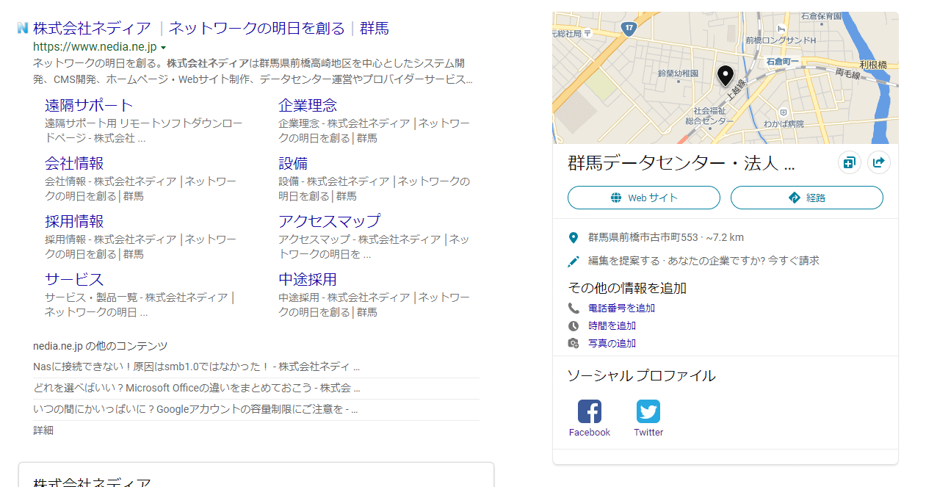Viewport: 937px width, 487px height.
Task: Click the black location pin on the map
Action: (x=725, y=76)
